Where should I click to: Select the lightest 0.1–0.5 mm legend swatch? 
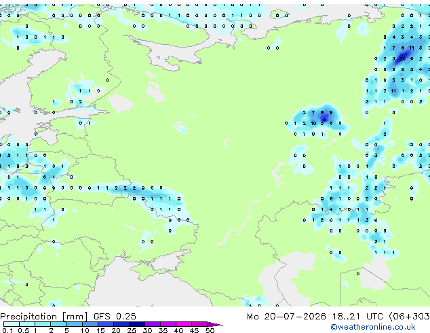point(12,324)
